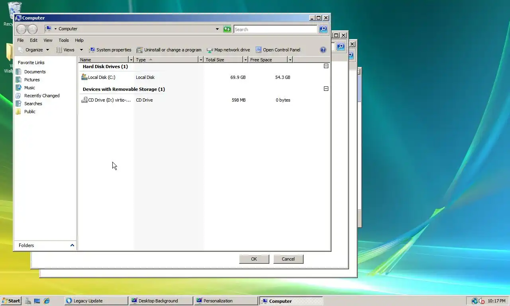
Task: Launch Internet Explorer from quick launch
Action: (x=47, y=301)
